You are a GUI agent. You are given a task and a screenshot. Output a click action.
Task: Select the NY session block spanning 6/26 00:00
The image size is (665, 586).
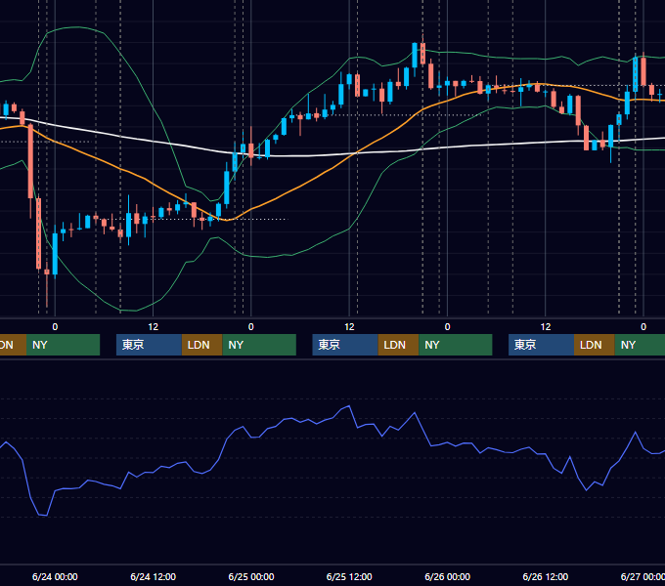(456, 345)
